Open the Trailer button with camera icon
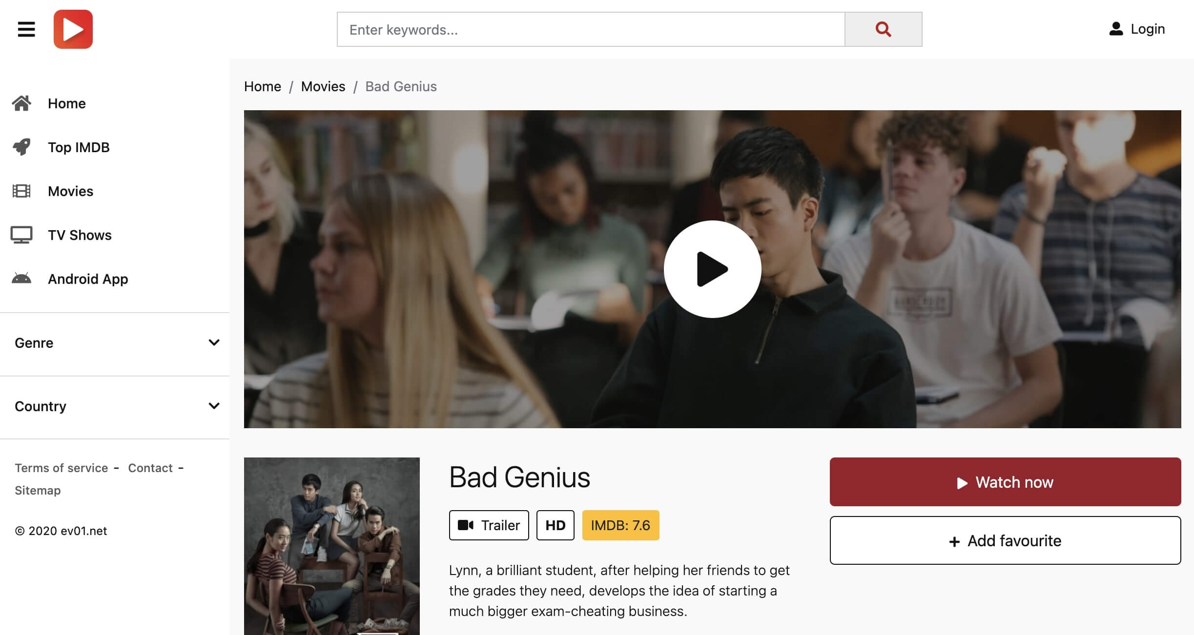1194x635 pixels. [489, 525]
